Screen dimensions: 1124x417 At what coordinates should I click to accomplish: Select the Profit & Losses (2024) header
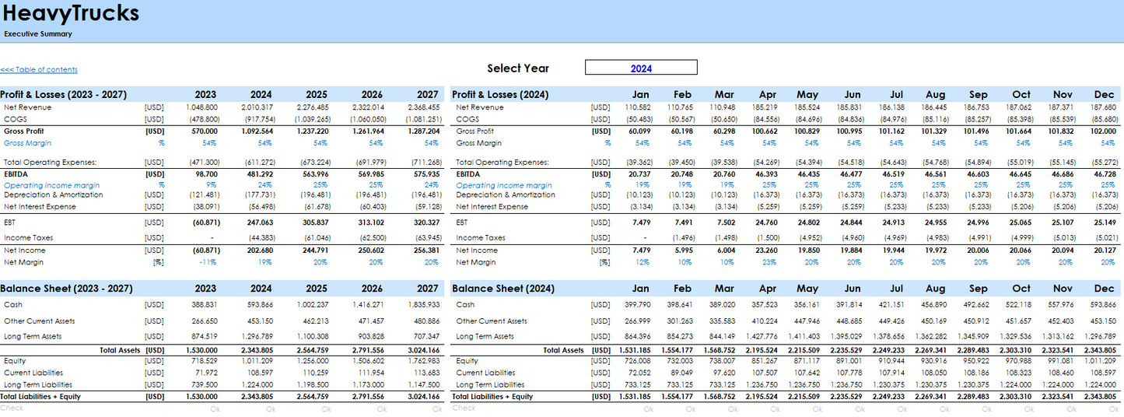[x=500, y=95]
